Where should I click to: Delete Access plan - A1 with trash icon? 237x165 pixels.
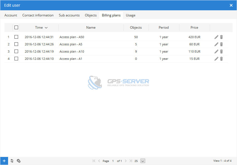[221, 59]
